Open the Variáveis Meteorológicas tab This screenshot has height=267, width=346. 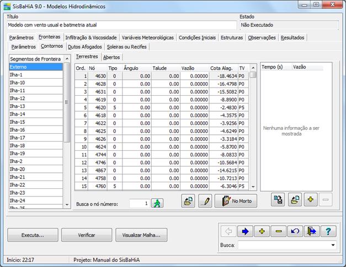click(x=148, y=37)
